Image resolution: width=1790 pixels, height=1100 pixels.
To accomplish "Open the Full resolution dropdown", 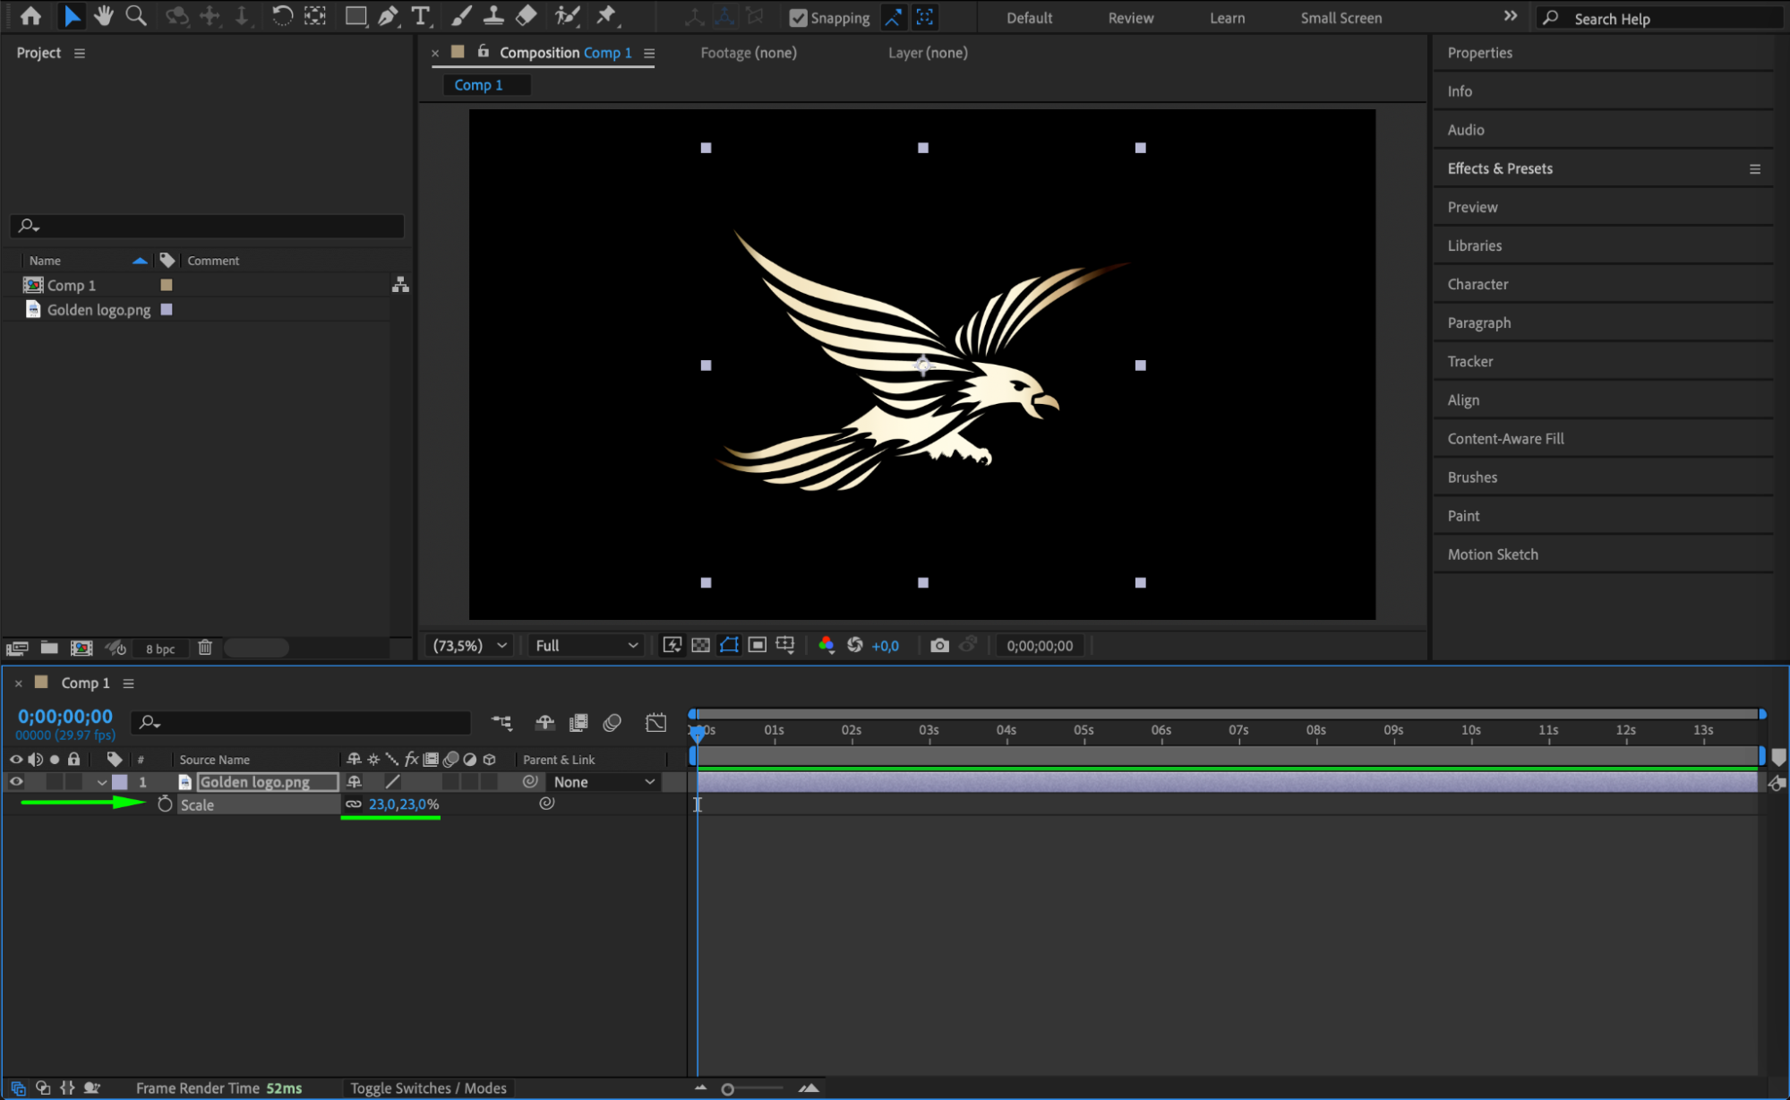I will tap(587, 646).
